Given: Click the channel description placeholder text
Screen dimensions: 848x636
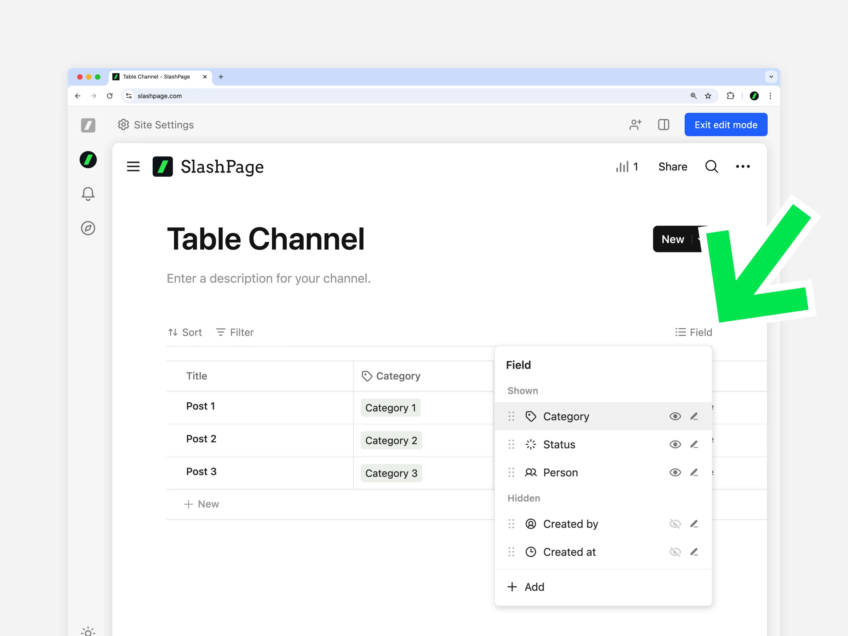Looking at the screenshot, I should 269,278.
